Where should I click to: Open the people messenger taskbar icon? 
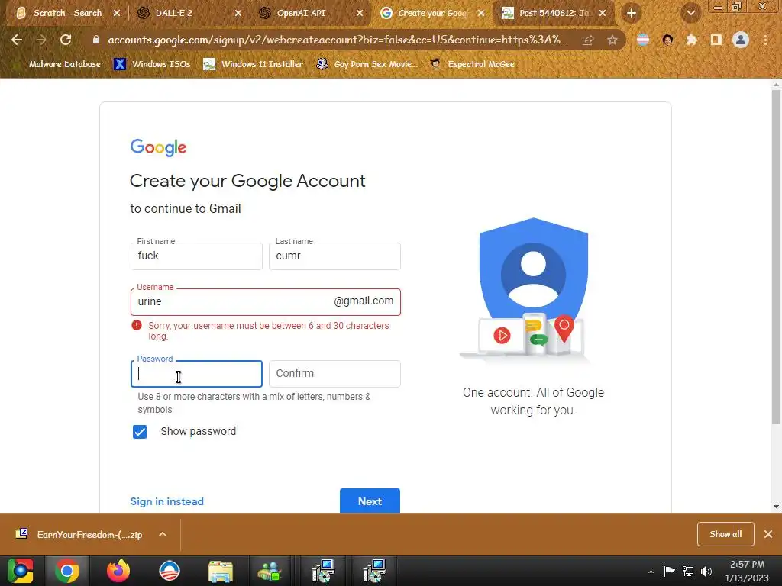coord(270,571)
